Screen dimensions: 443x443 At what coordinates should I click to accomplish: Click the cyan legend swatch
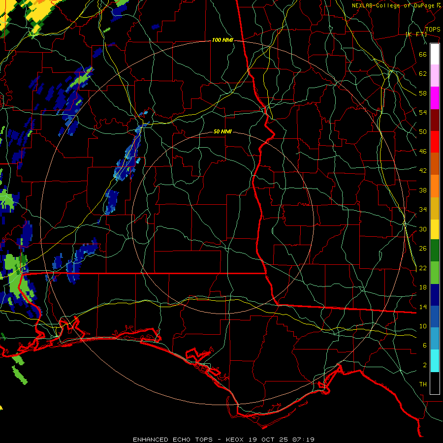pyautogui.click(x=435, y=361)
